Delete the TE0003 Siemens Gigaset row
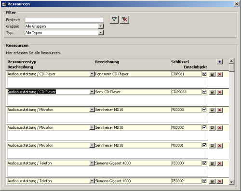Viewport: 241px width, 191px height. pyautogui.click(x=220, y=164)
